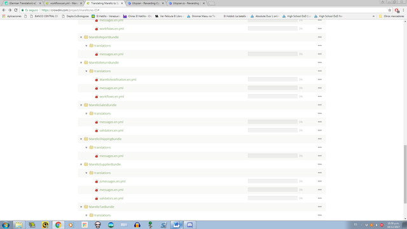
Task: Collapse translations folder under MarelloShippingBundle
Action: (86, 148)
